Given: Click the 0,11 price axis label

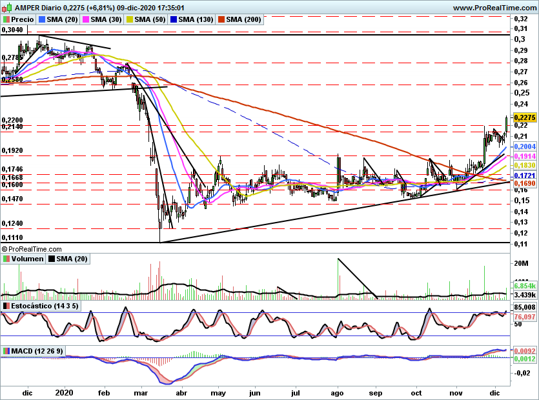Looking at the screenshot, I should tap(521, 244).
